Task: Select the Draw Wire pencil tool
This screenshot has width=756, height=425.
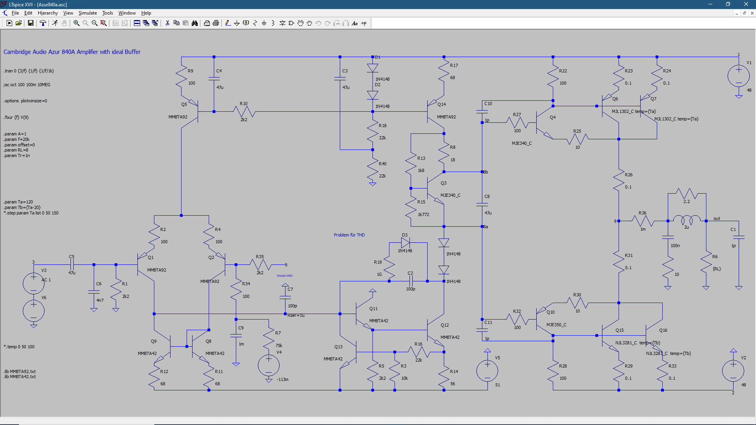Action: click(x=228, y=23)
